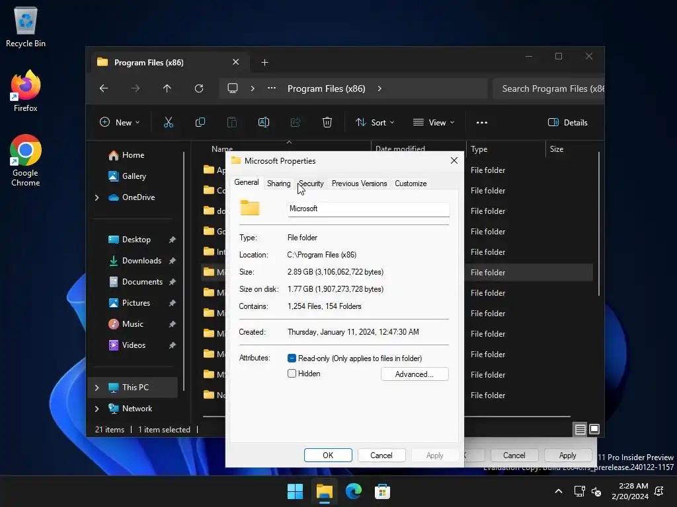Open Home in navigation pane
The image size is (677, 507).
(132, 155)
